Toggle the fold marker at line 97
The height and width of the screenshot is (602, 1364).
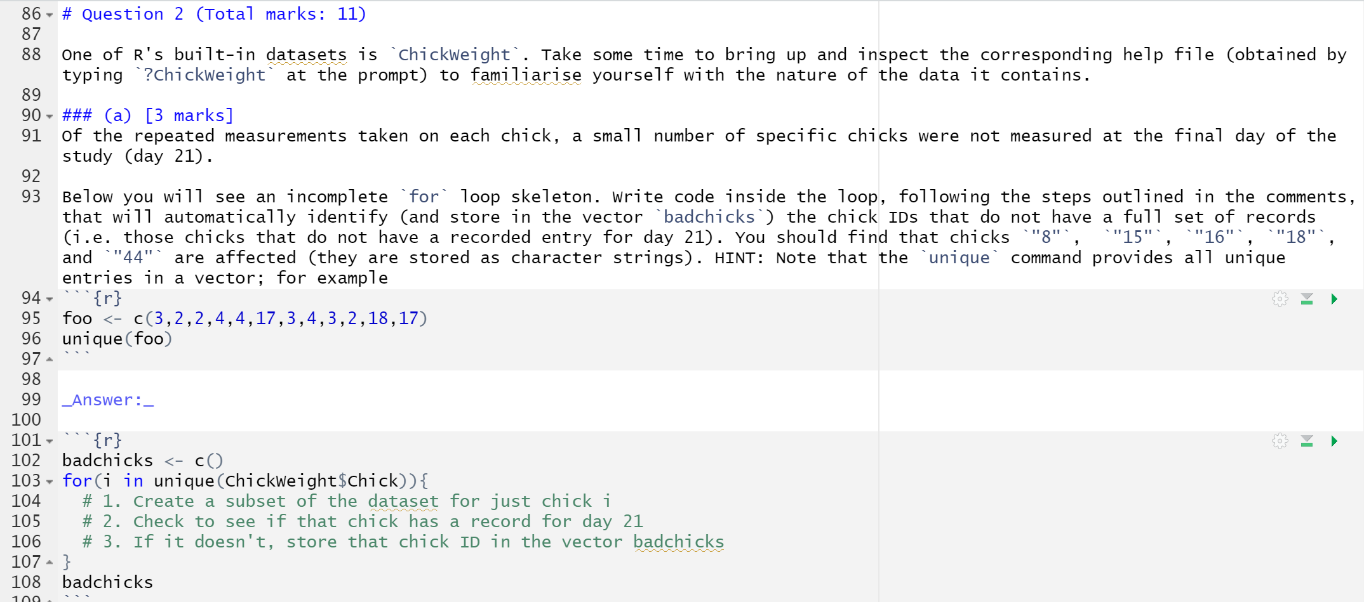pyautogui.click(x=49, y=358)
